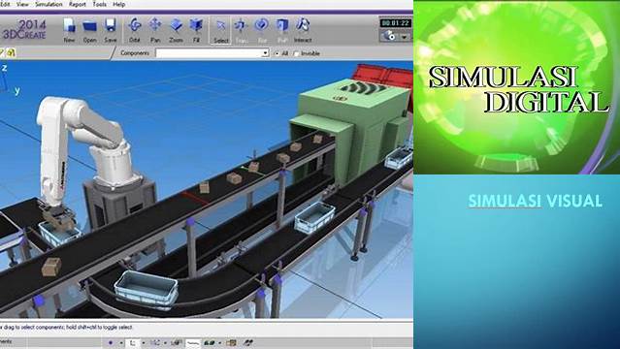Open the purple dot dropdown in the bottom bar
This screenshot has width=620, height=349.
(x=121, y=342)
